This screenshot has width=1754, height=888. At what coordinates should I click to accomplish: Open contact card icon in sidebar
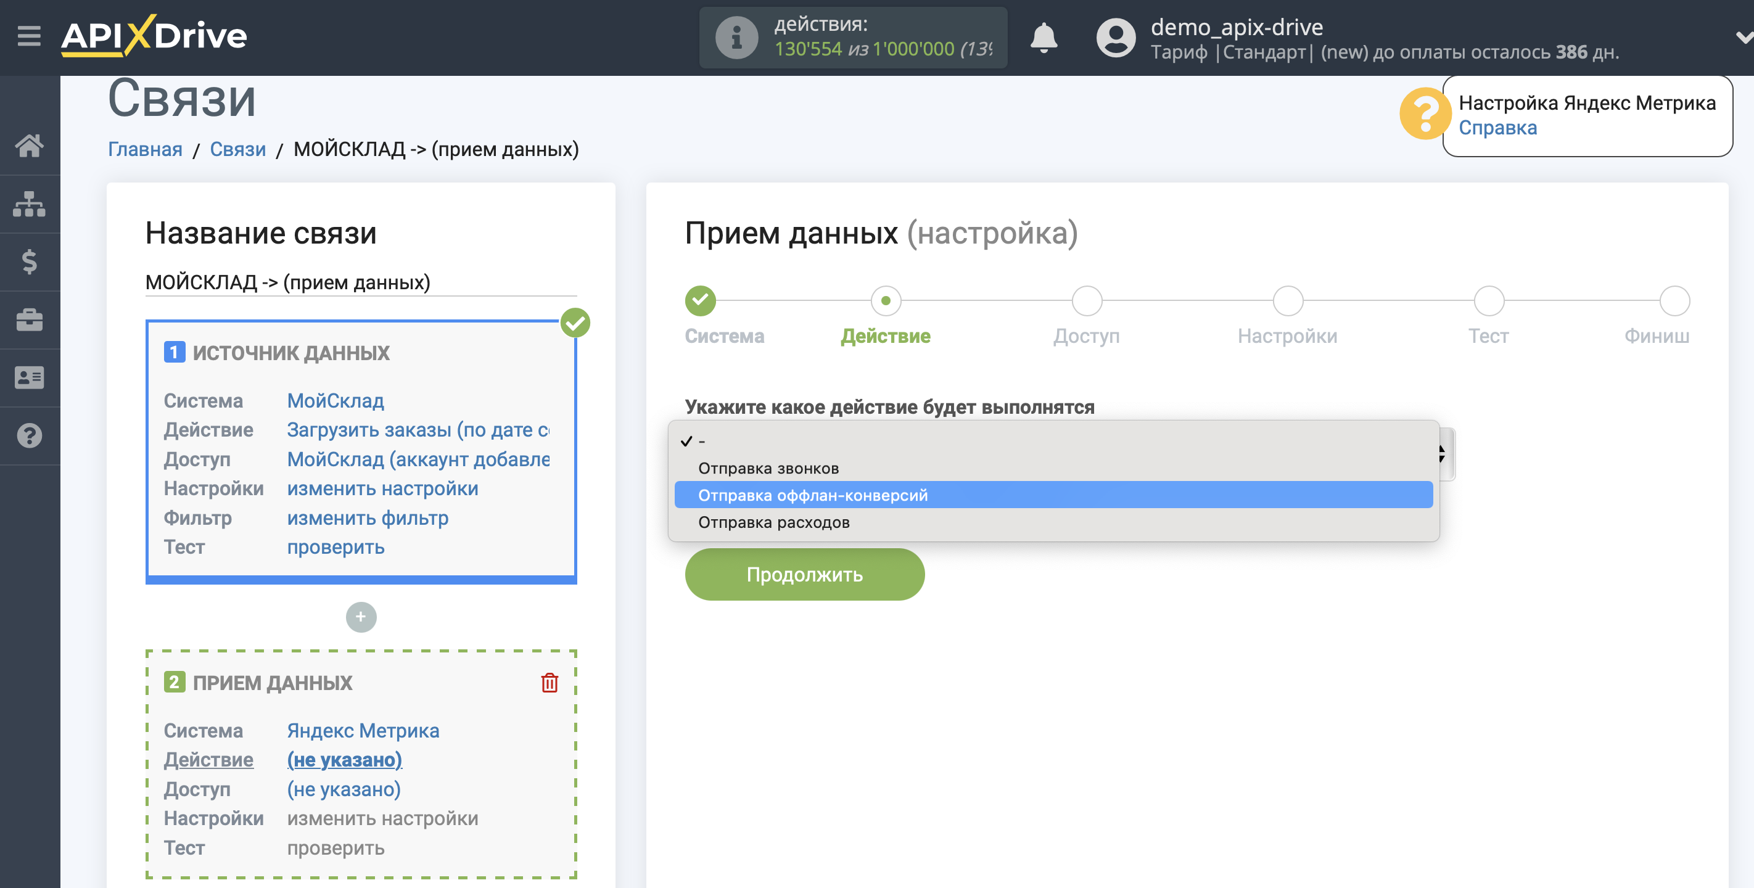(x=29, y=377)
